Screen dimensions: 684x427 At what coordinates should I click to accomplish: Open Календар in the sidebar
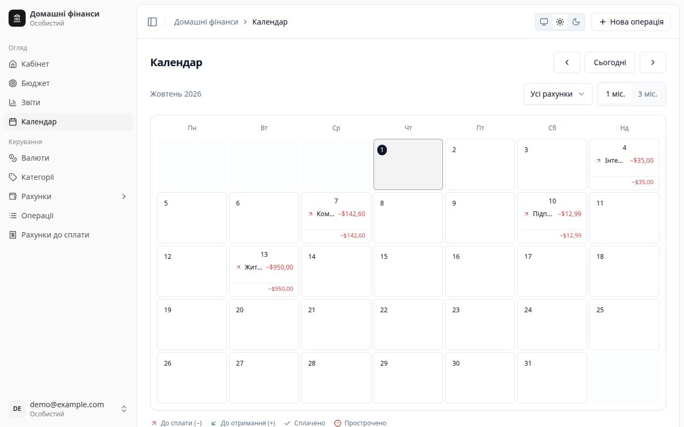coord(68,122)
